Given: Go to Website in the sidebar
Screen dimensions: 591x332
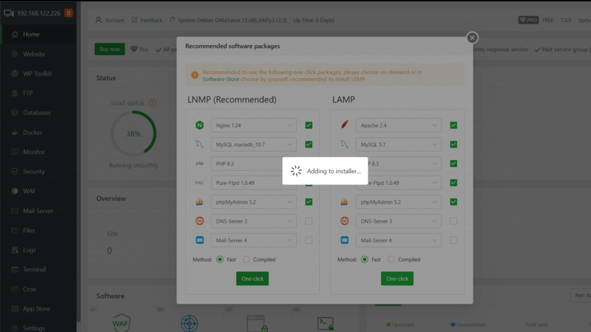Looking at the screenshot, I should 33,54.
